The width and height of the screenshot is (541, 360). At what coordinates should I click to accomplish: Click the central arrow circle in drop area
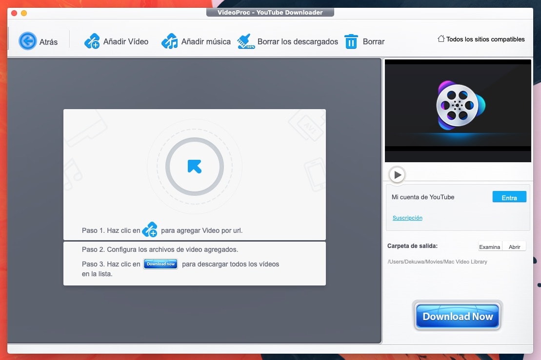coord(195,167)
